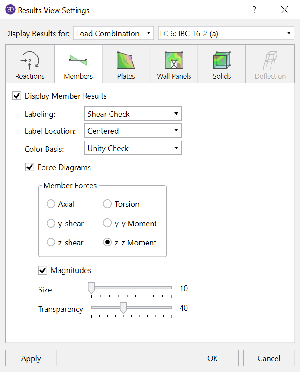300x372 pixels.
Task: Disable the Force Diagrams checkbox
Action: click(30, 167)
